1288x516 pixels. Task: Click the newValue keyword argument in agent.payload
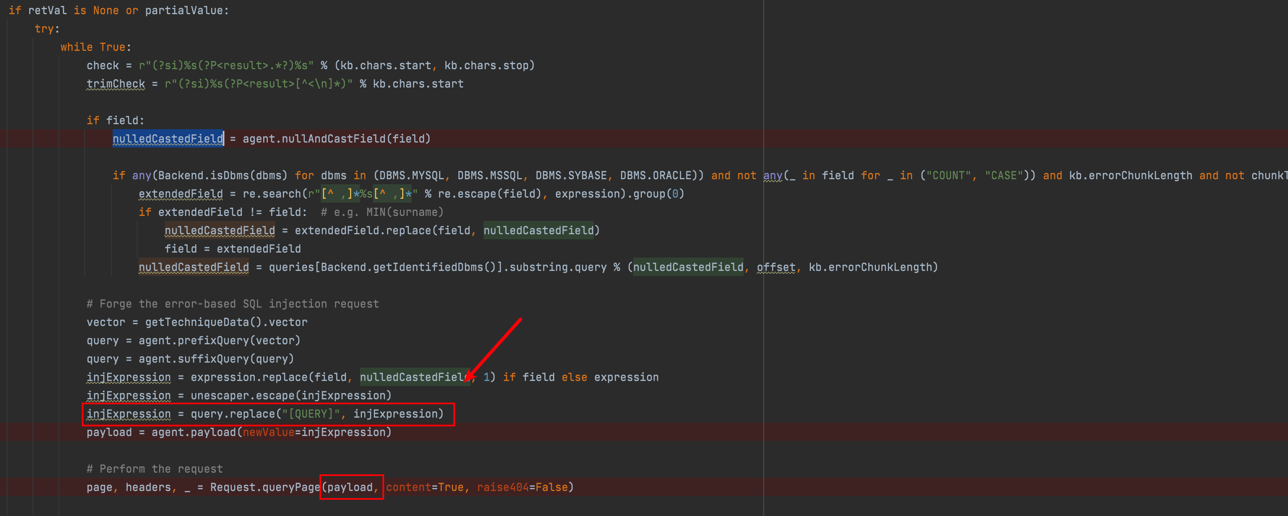click(268, 432)
